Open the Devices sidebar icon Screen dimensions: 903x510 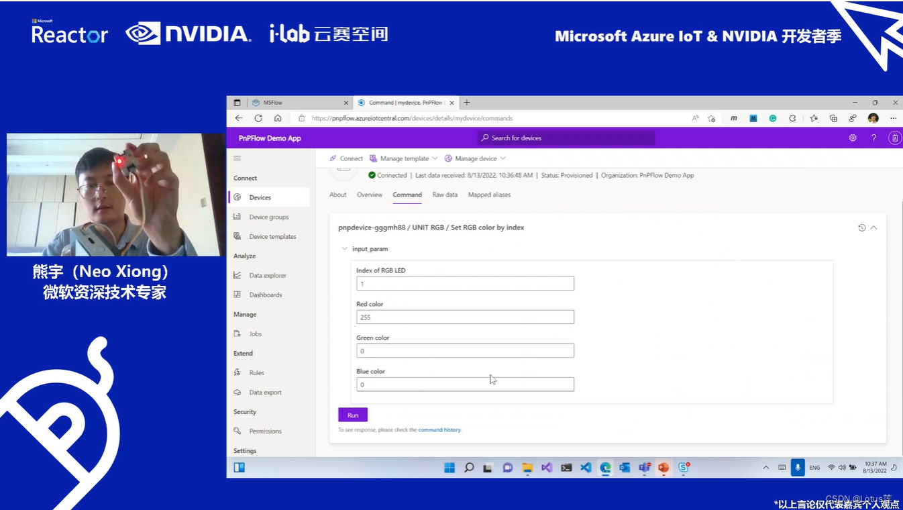[x=237, y=197]
